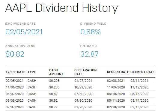Click declaration date 10/29/2020
This screenshot has height=111, width=164.
(83, 87)
